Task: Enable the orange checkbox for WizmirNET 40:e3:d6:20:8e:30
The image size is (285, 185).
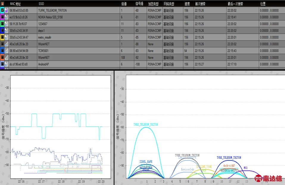Action: (x=2, y=57)
